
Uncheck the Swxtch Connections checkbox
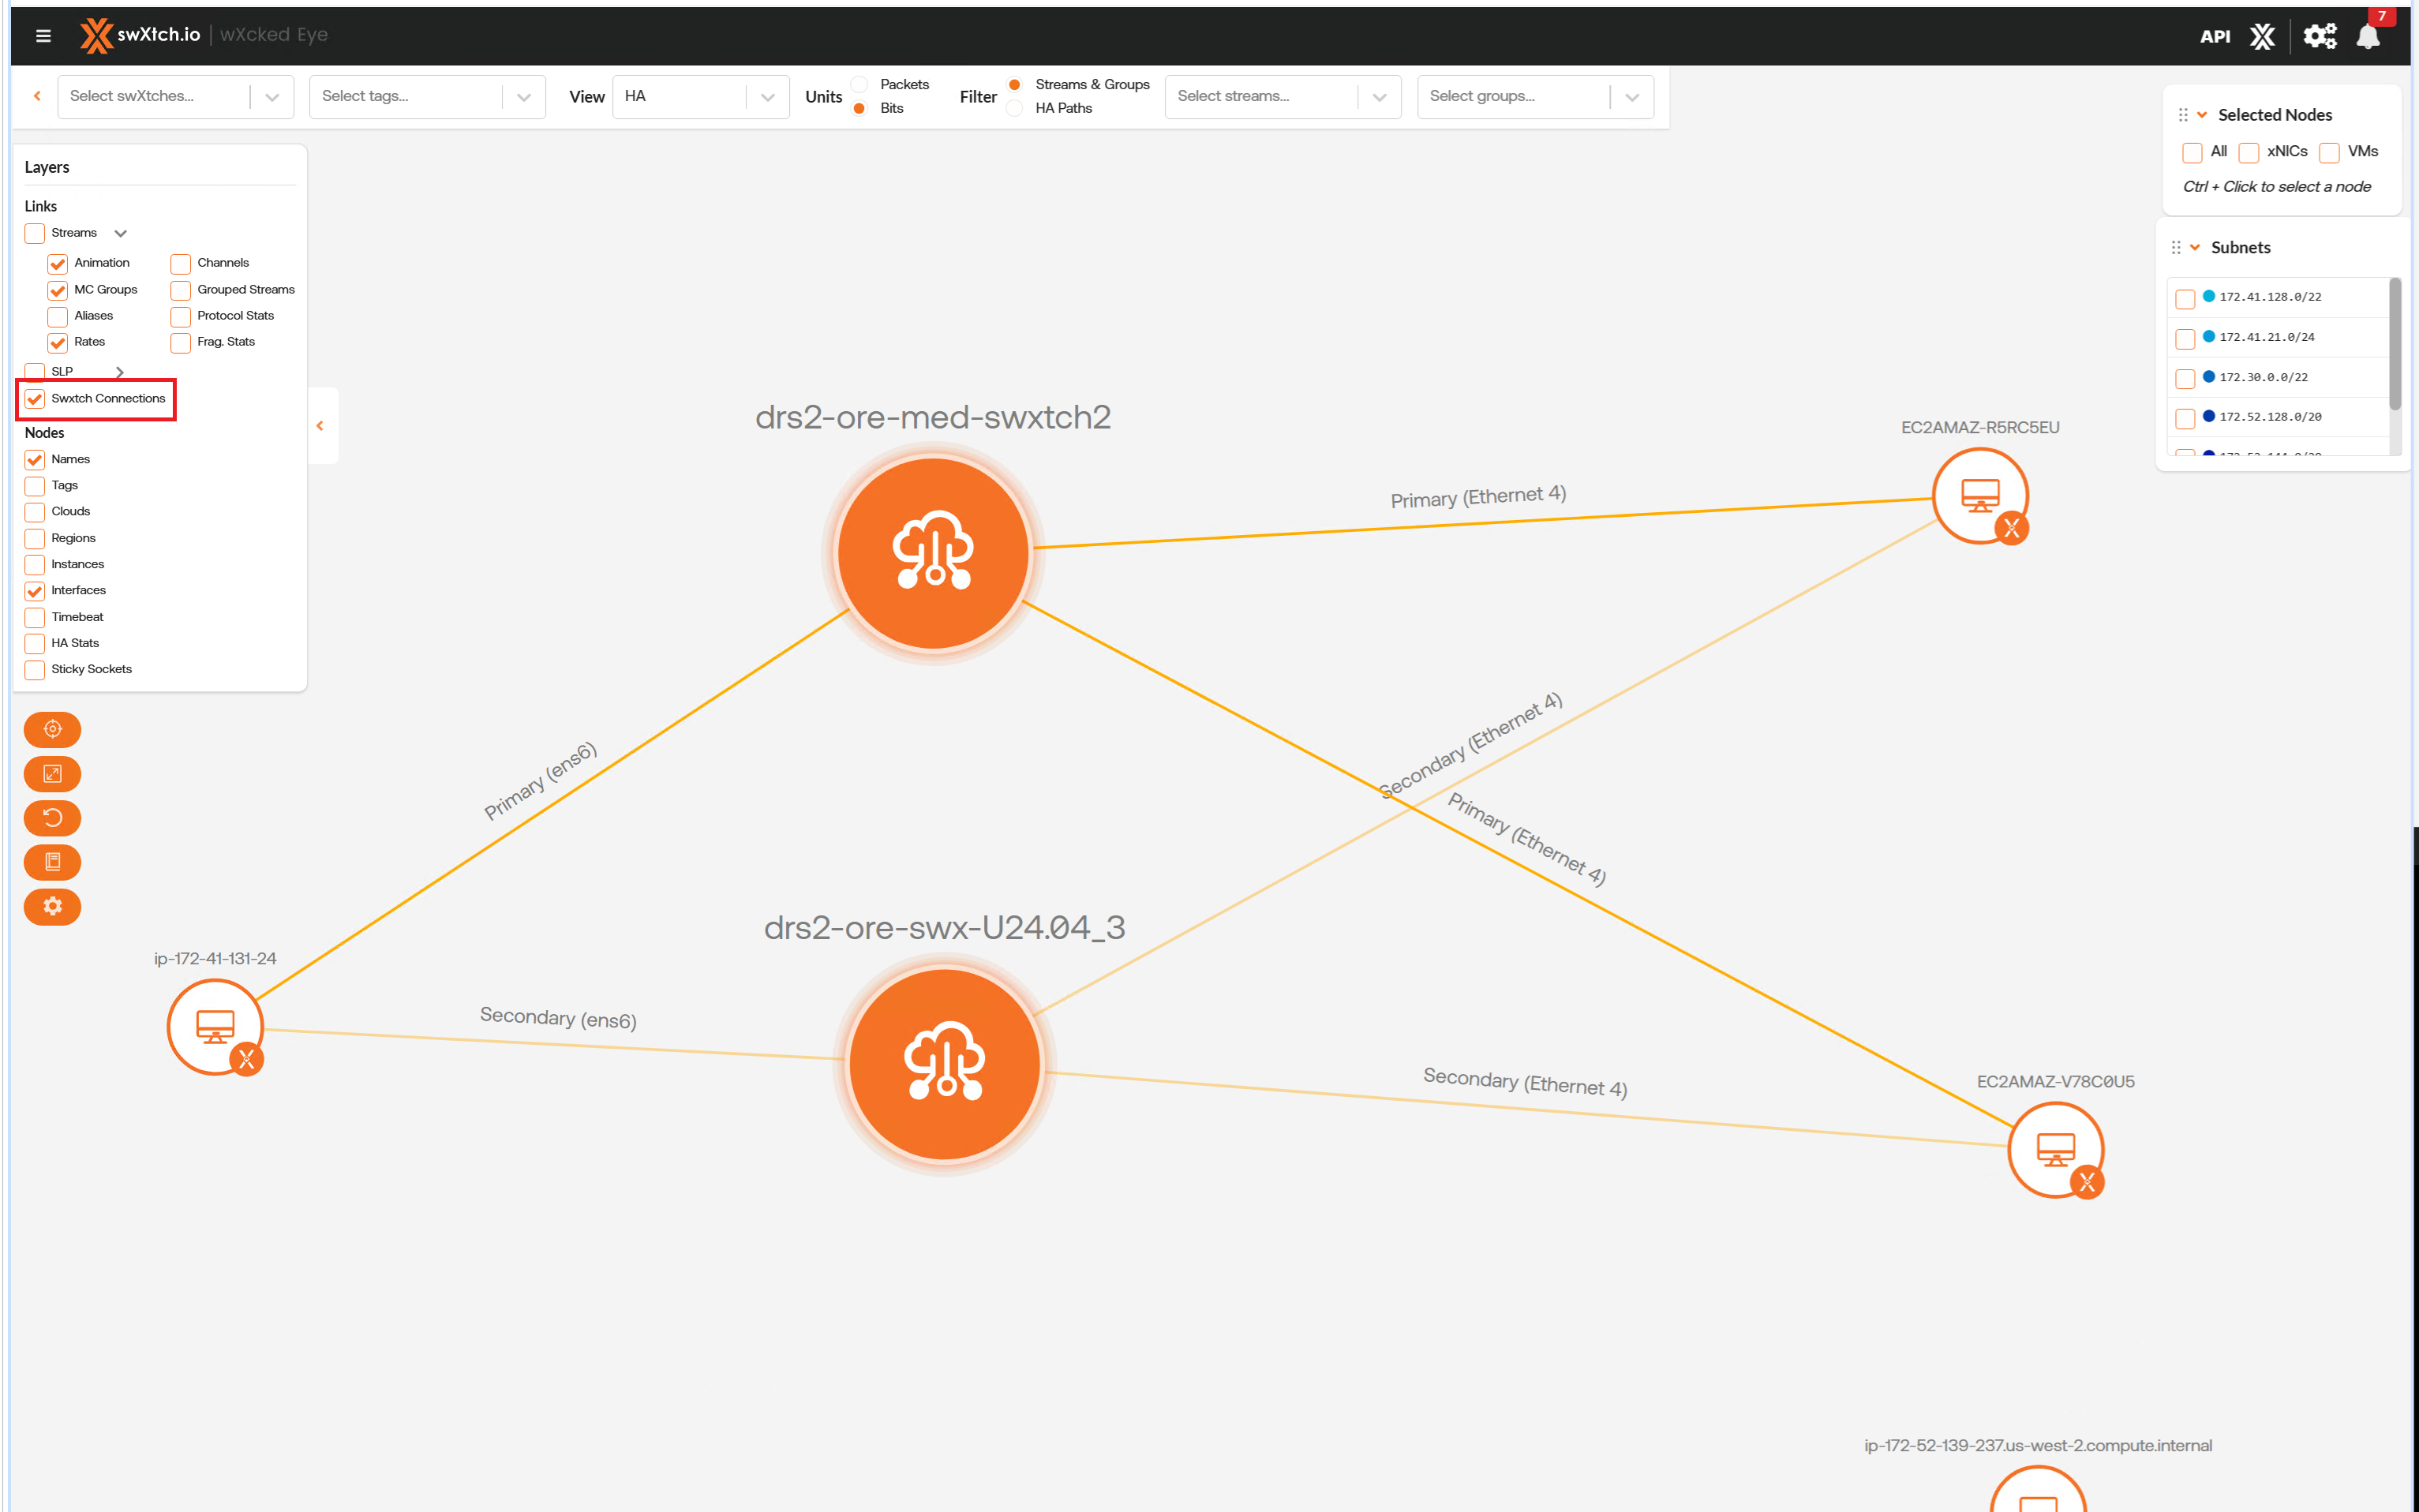tap(35, 399)
